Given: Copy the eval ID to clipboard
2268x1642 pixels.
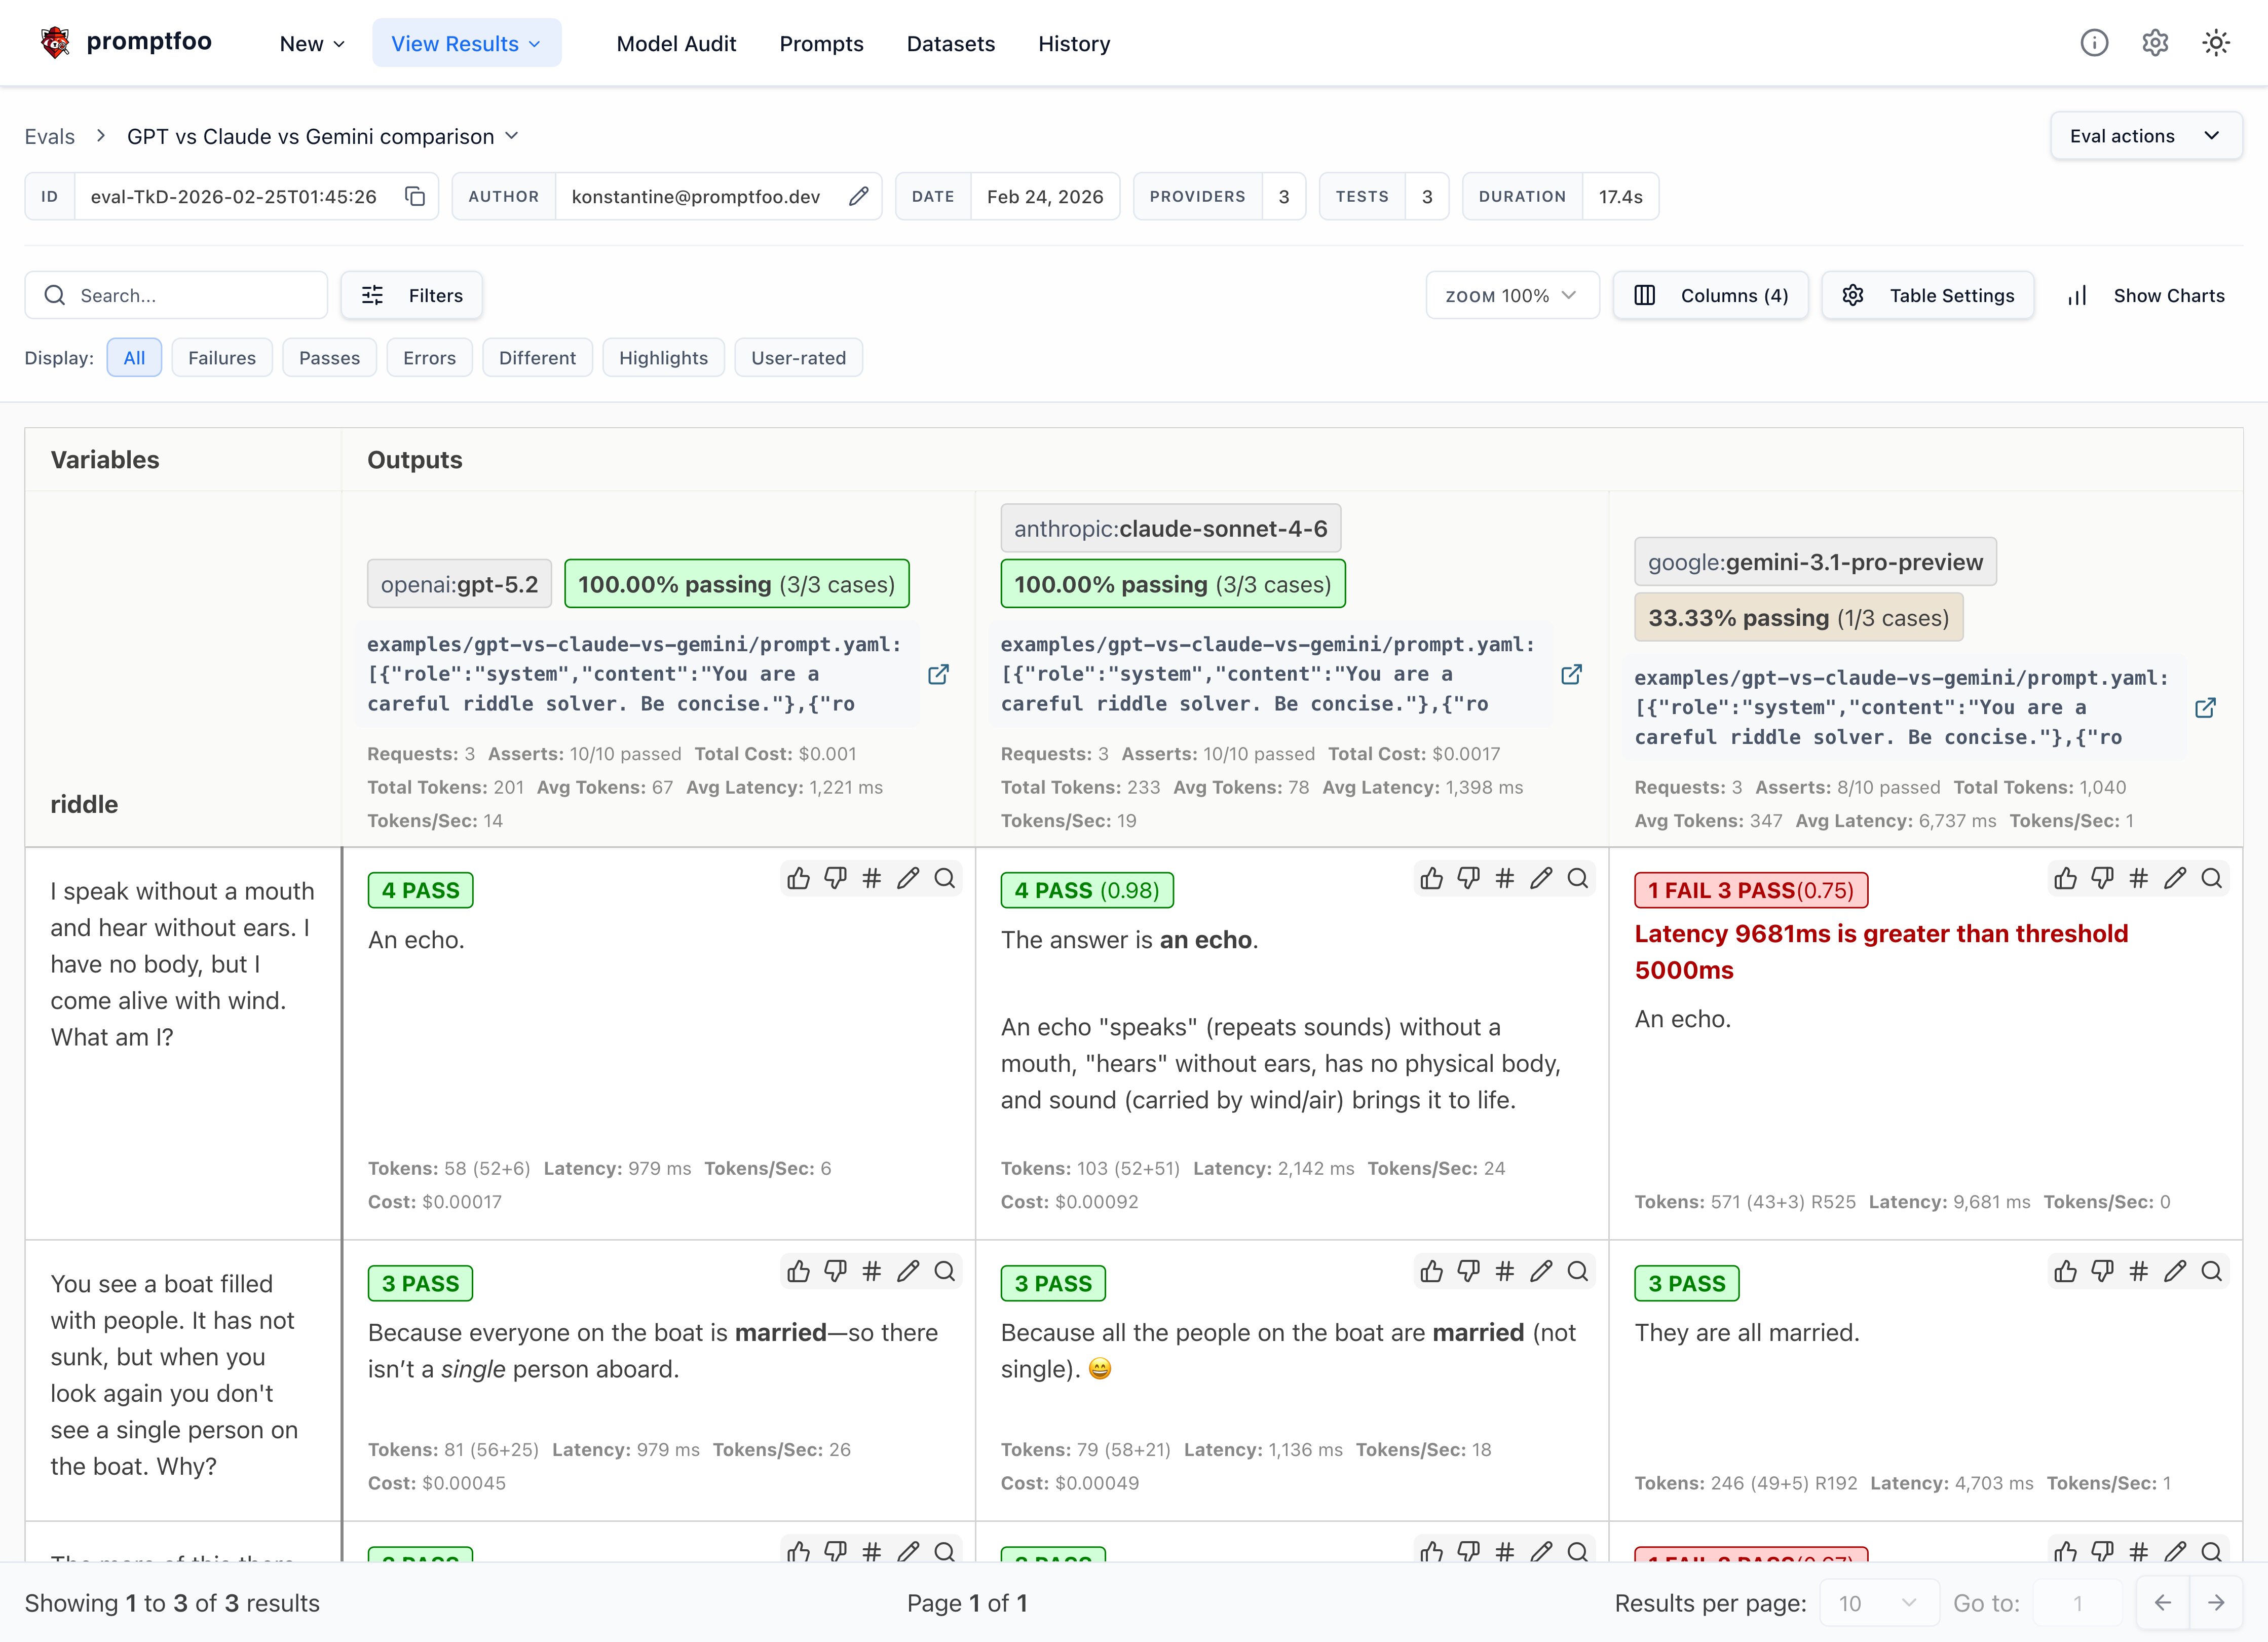Looking at the screenshot, I should coord(414,196).
